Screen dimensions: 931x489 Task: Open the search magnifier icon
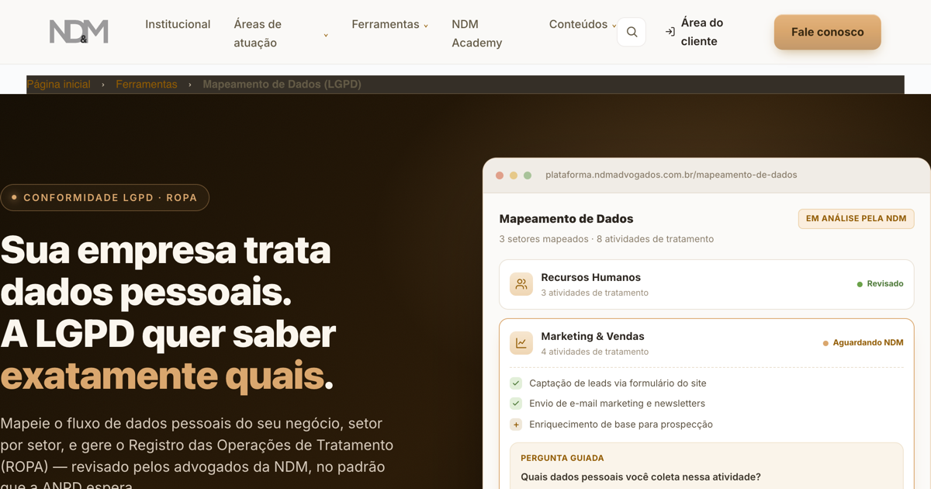pyautogui.click(x=632, y=32)
